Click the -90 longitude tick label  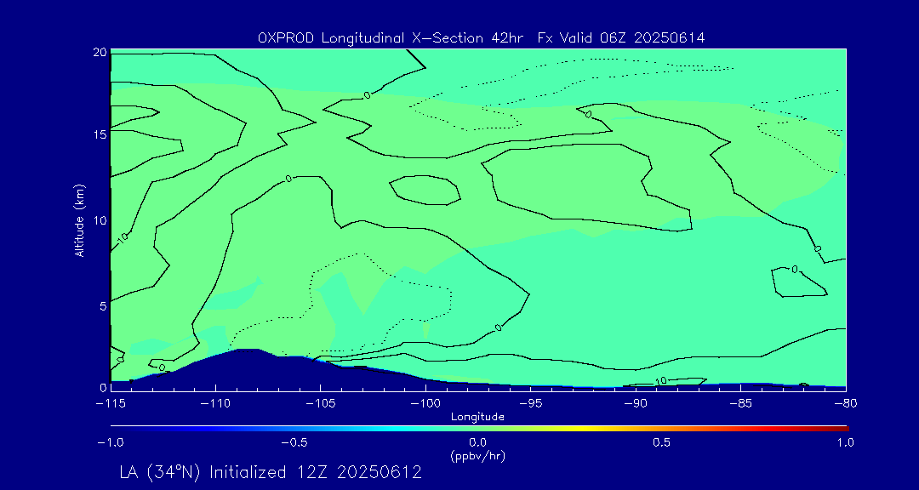pyautogui.click(x=636, y=404)
